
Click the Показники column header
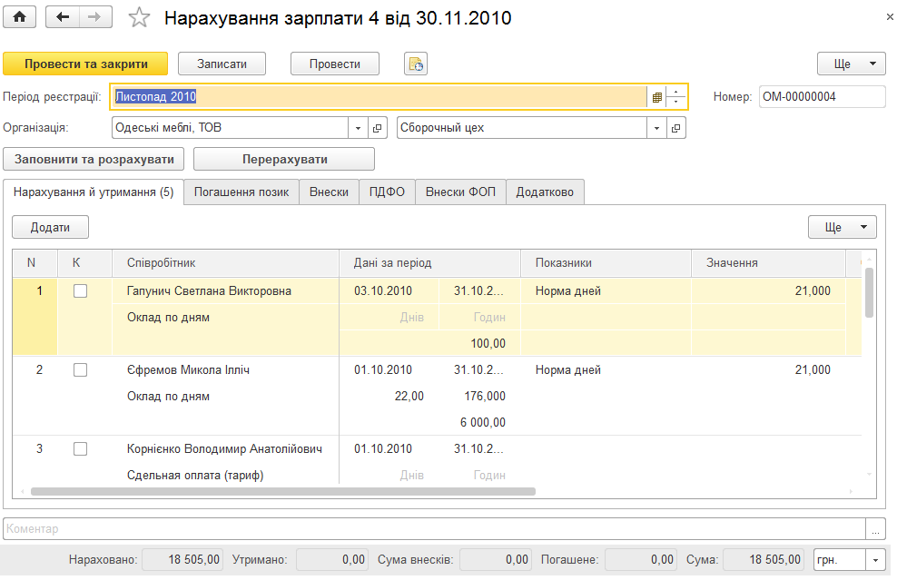click(x=606, y=263)
